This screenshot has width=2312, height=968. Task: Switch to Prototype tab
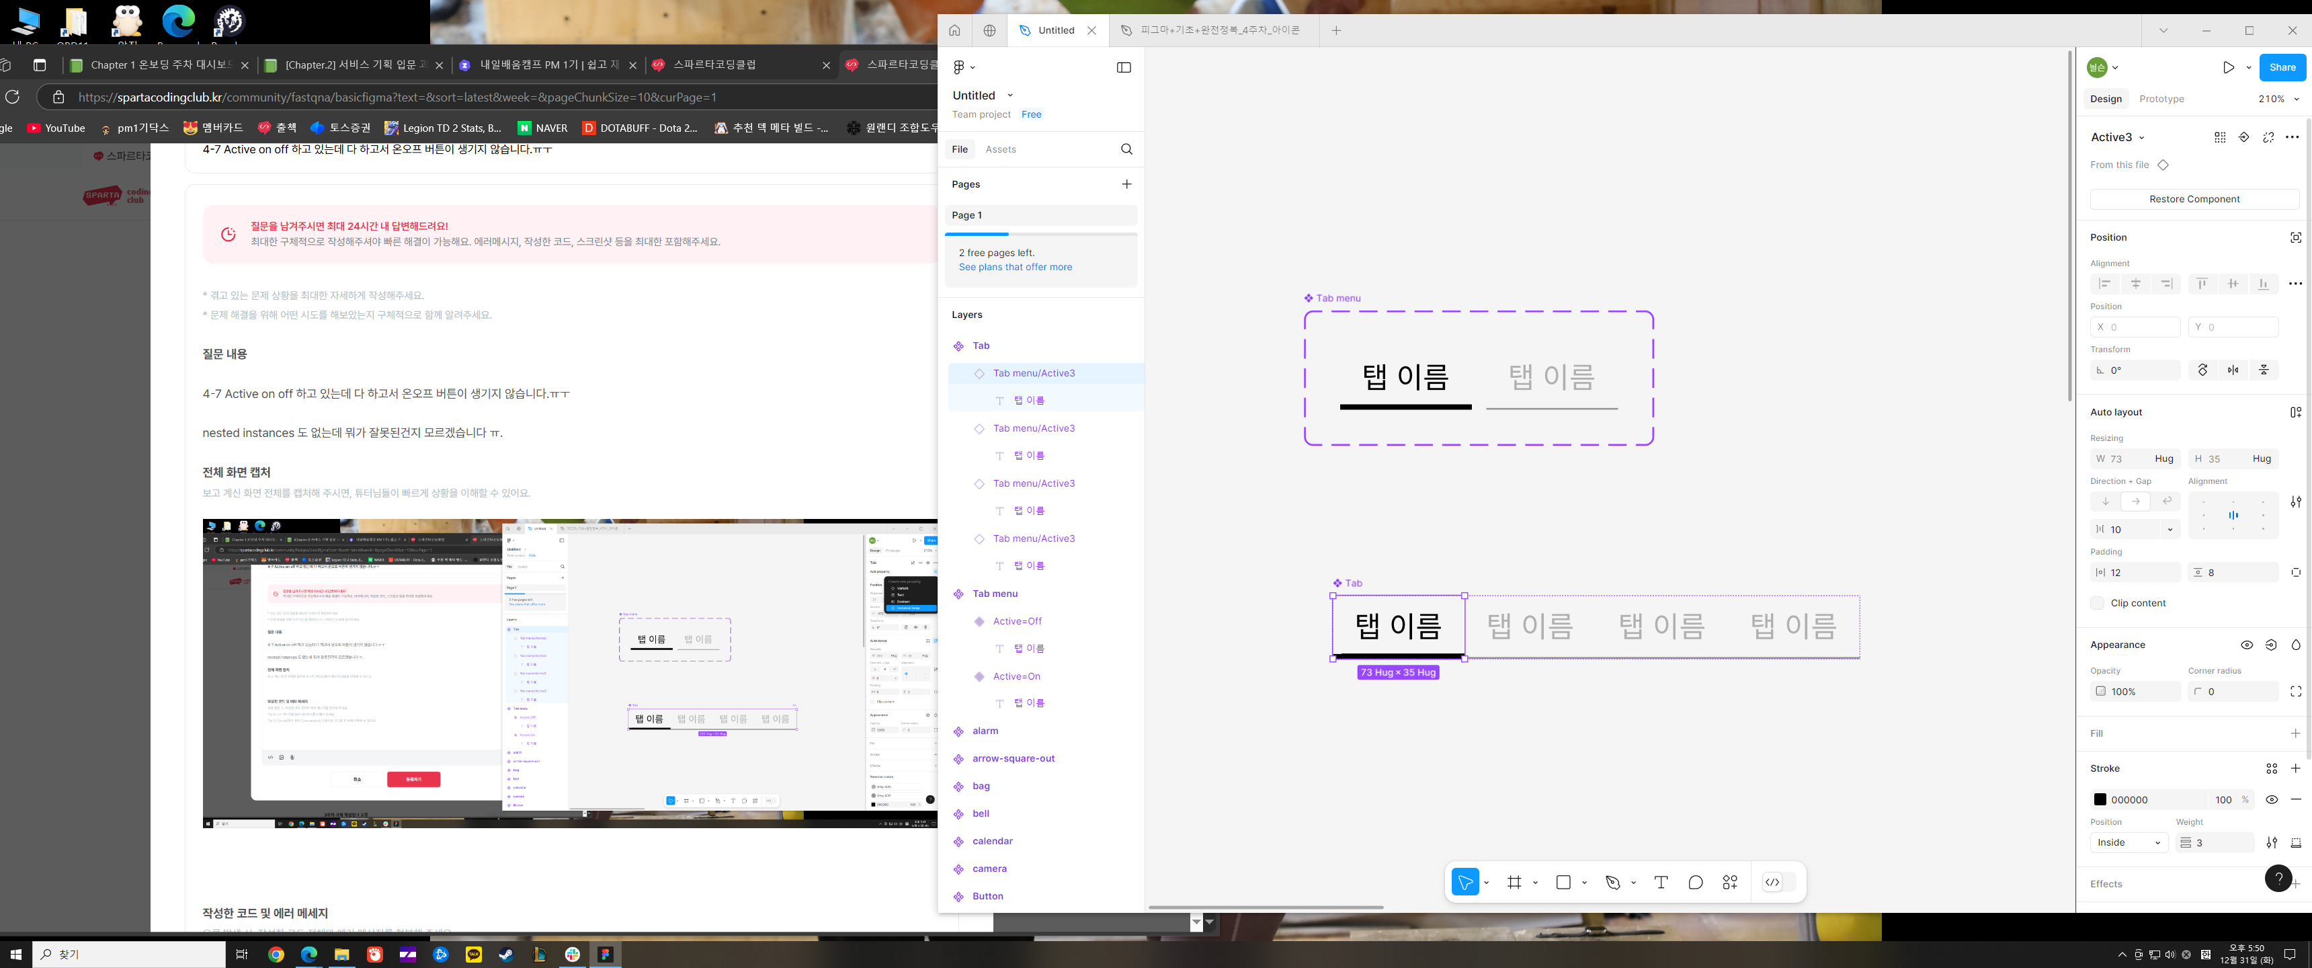(x=2161, y=99)
